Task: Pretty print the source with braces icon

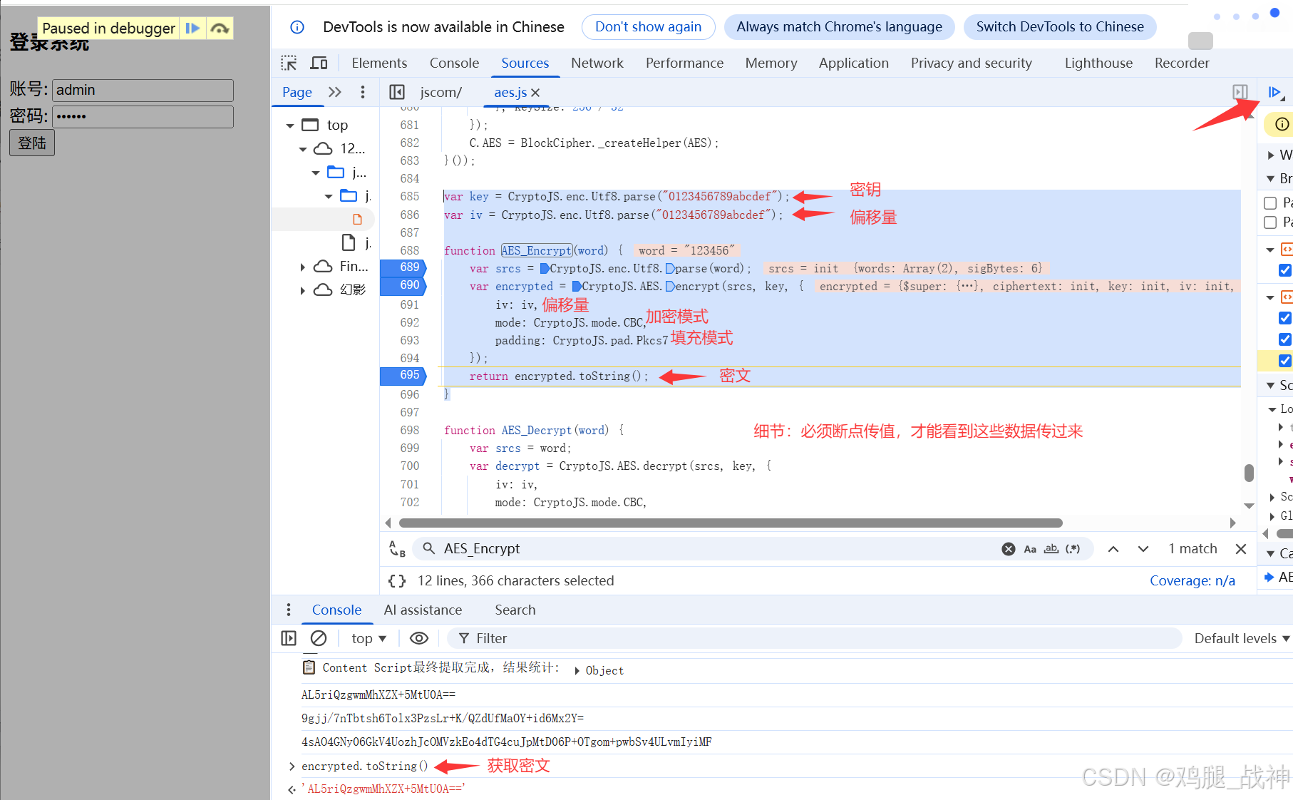Action: click(x=397, y=580)
